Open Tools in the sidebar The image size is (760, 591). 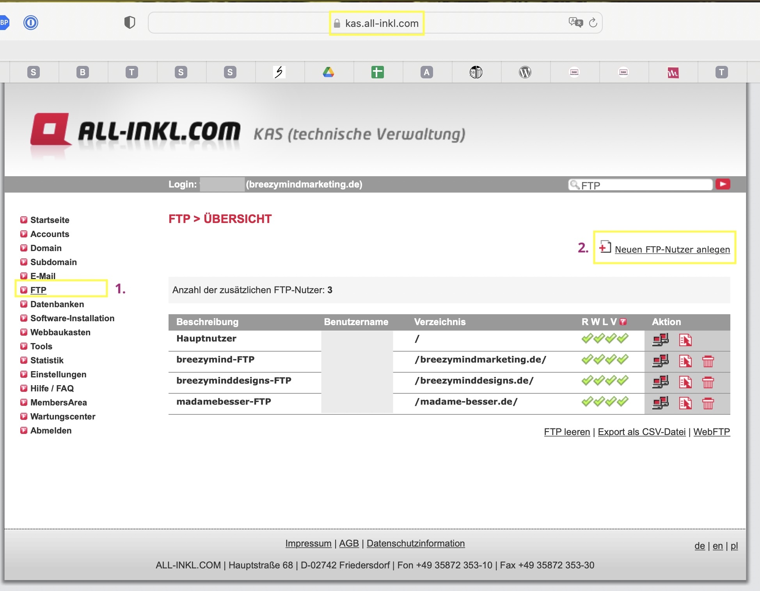41,346
